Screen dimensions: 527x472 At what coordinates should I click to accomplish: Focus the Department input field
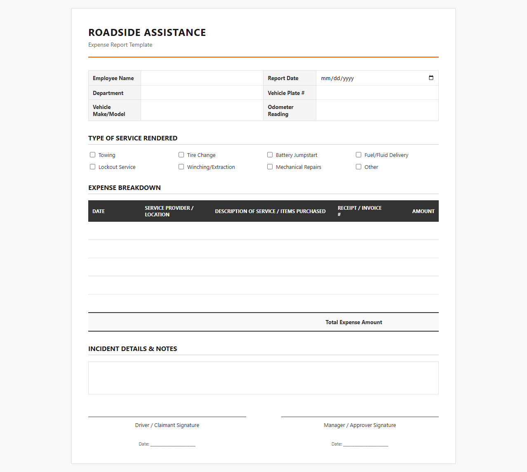coord(202,93)
